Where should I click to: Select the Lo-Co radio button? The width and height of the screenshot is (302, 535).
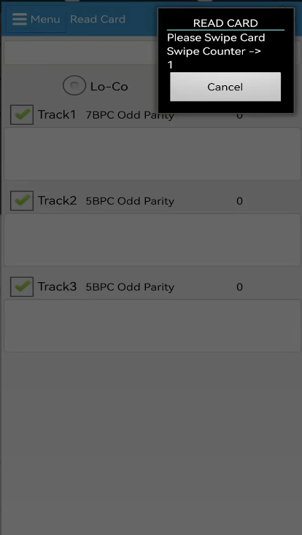tap(74, 85)
